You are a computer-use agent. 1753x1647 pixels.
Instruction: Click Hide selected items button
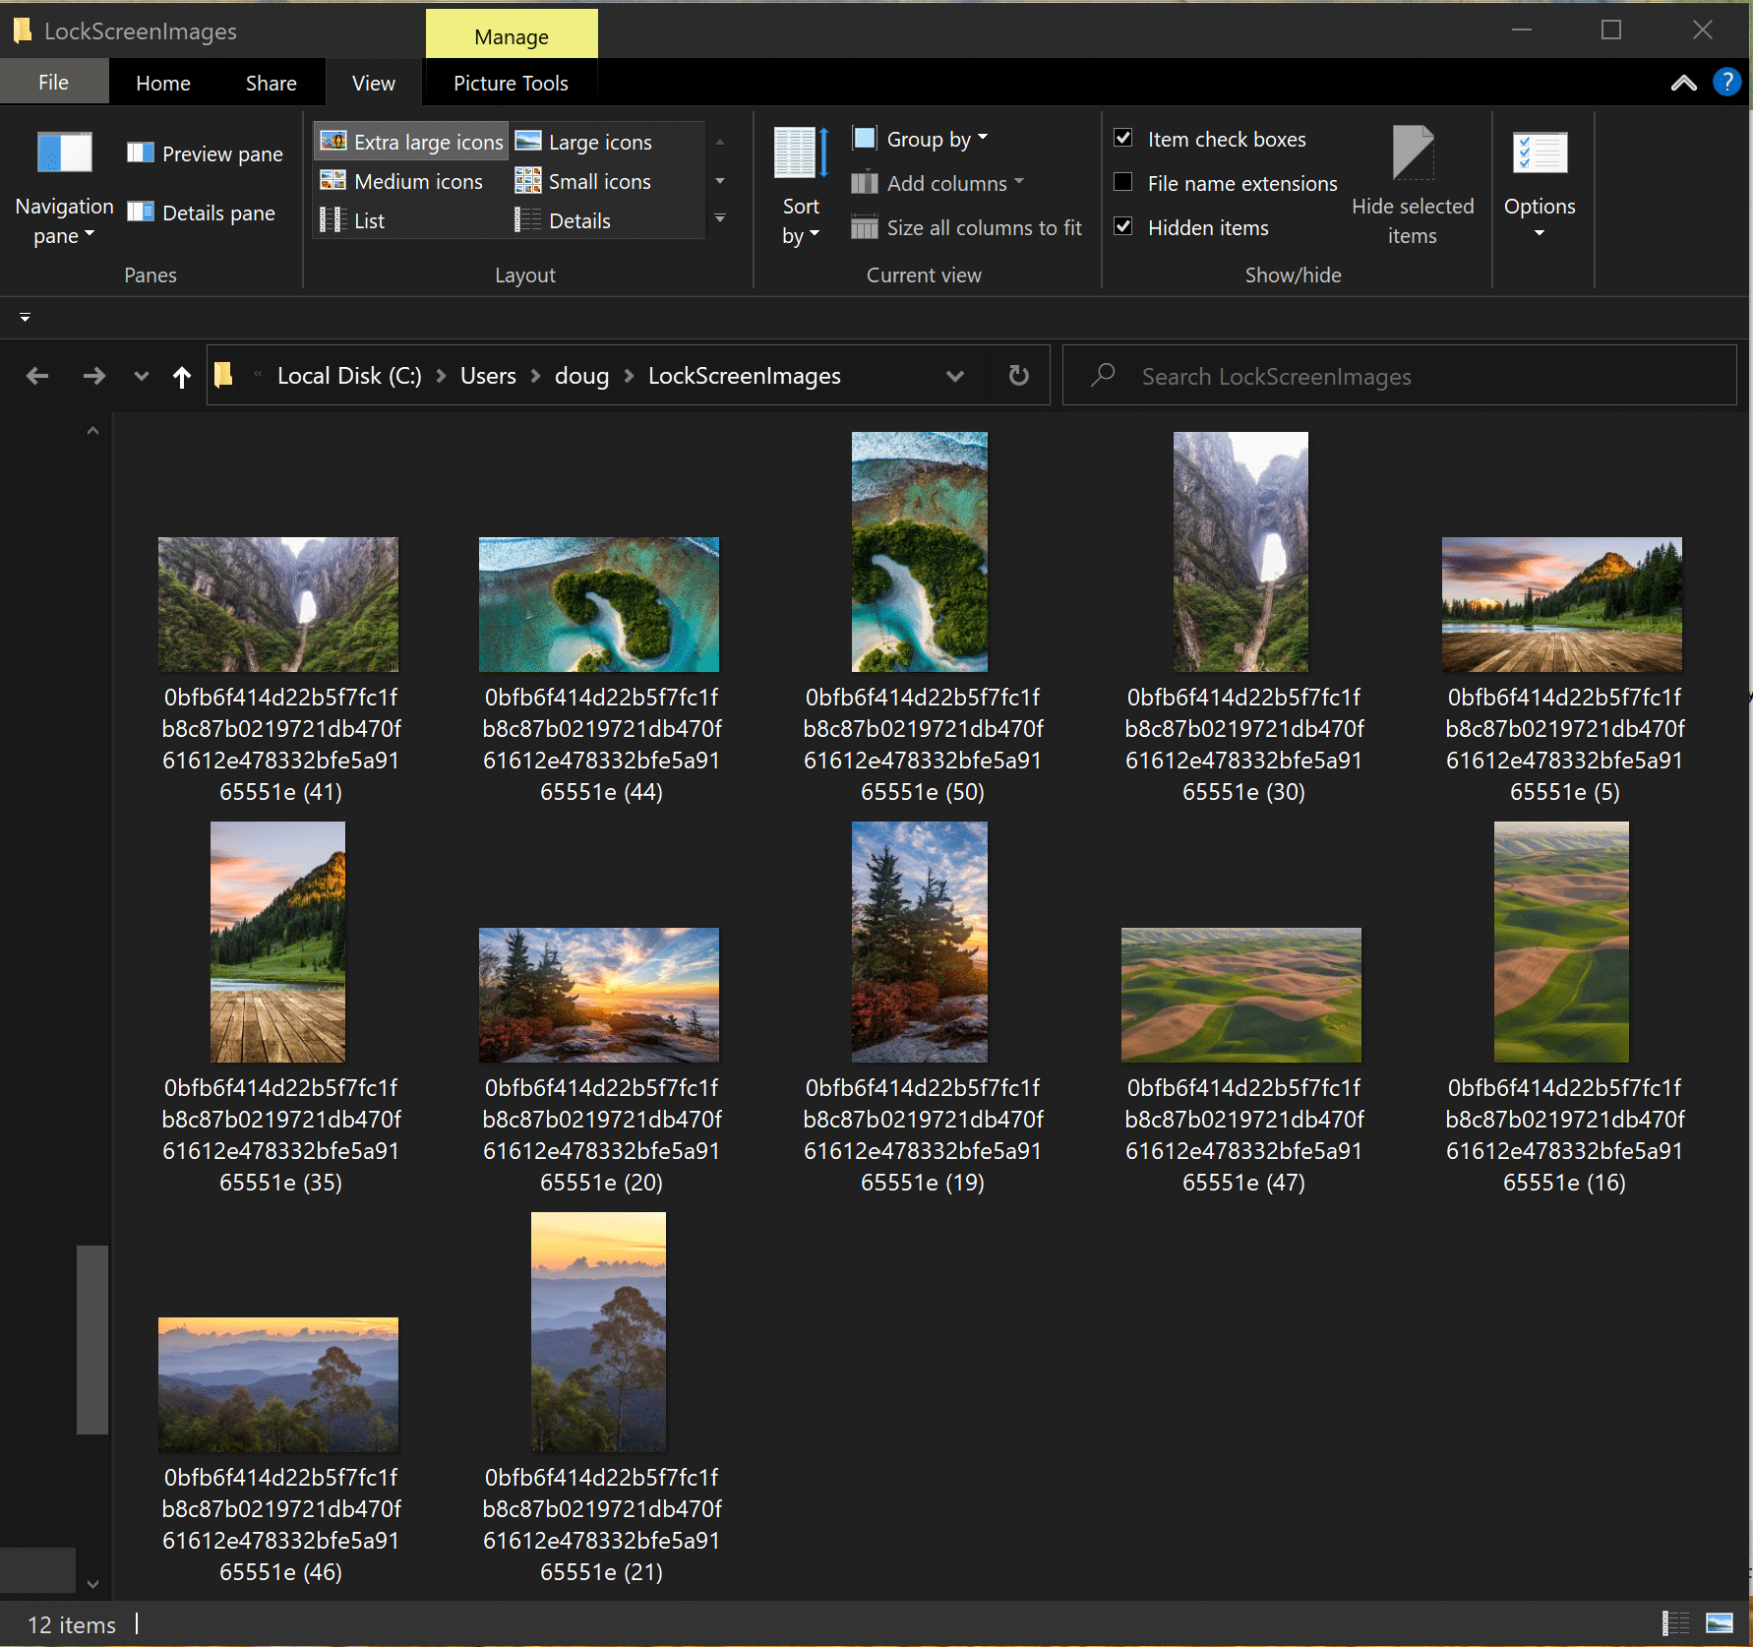tap(1413, 187)
